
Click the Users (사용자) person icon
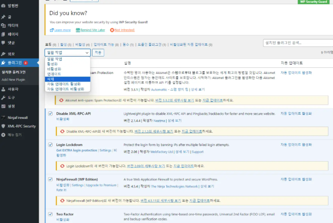click(x=3, y=89)
